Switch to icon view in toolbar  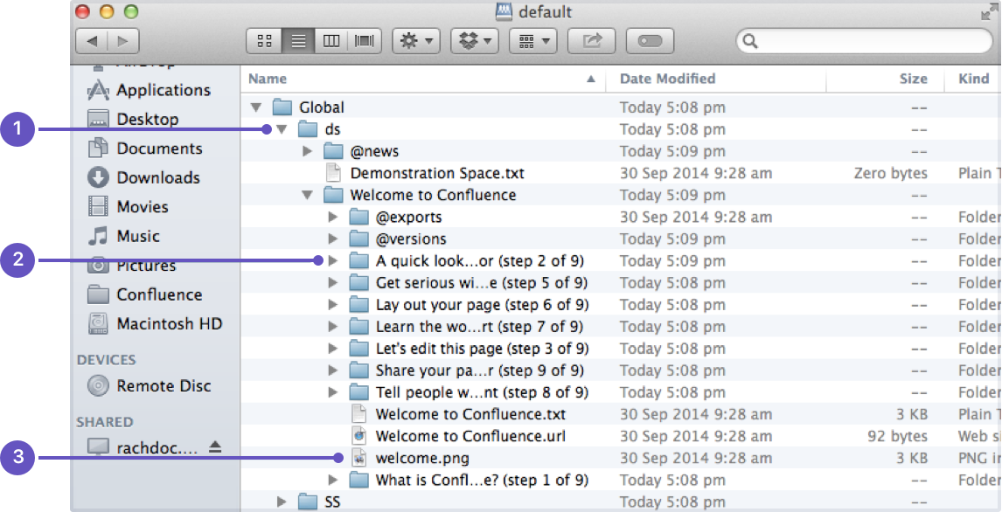pyautogui.click(x=264, y=41)
